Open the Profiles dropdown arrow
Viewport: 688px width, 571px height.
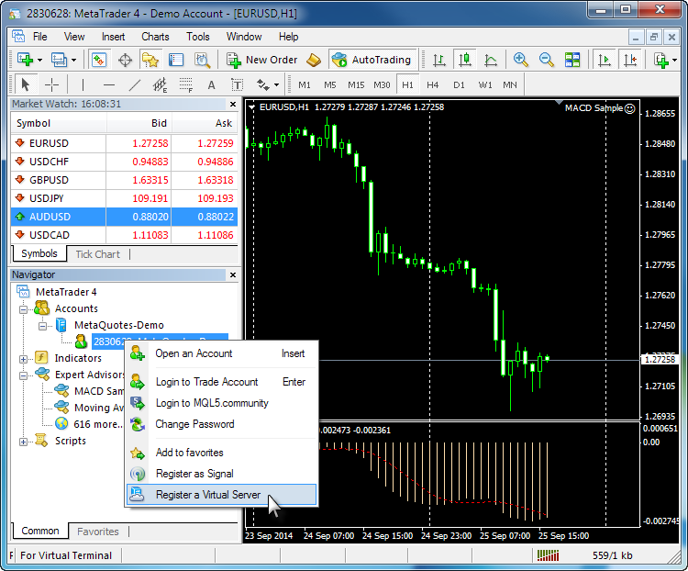point(73,60)
